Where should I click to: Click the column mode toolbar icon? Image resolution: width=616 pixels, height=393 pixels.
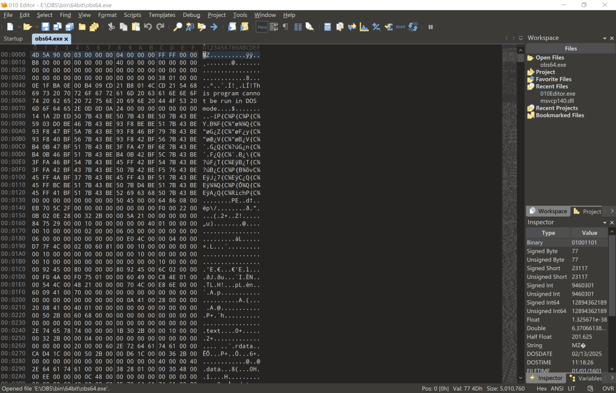pyautogui.click(x=298, y=26)
